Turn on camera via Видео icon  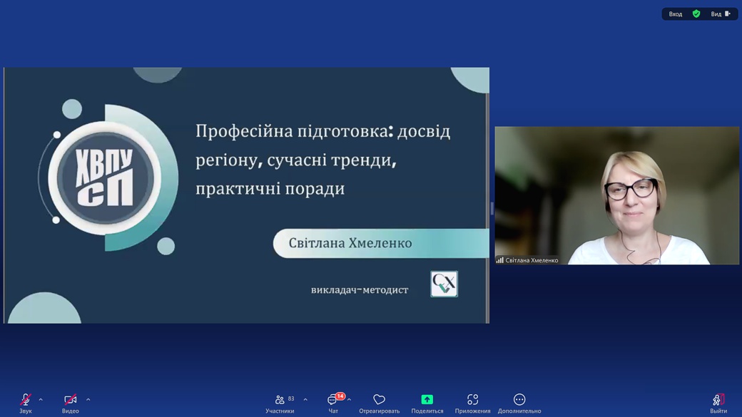point(70,400)
